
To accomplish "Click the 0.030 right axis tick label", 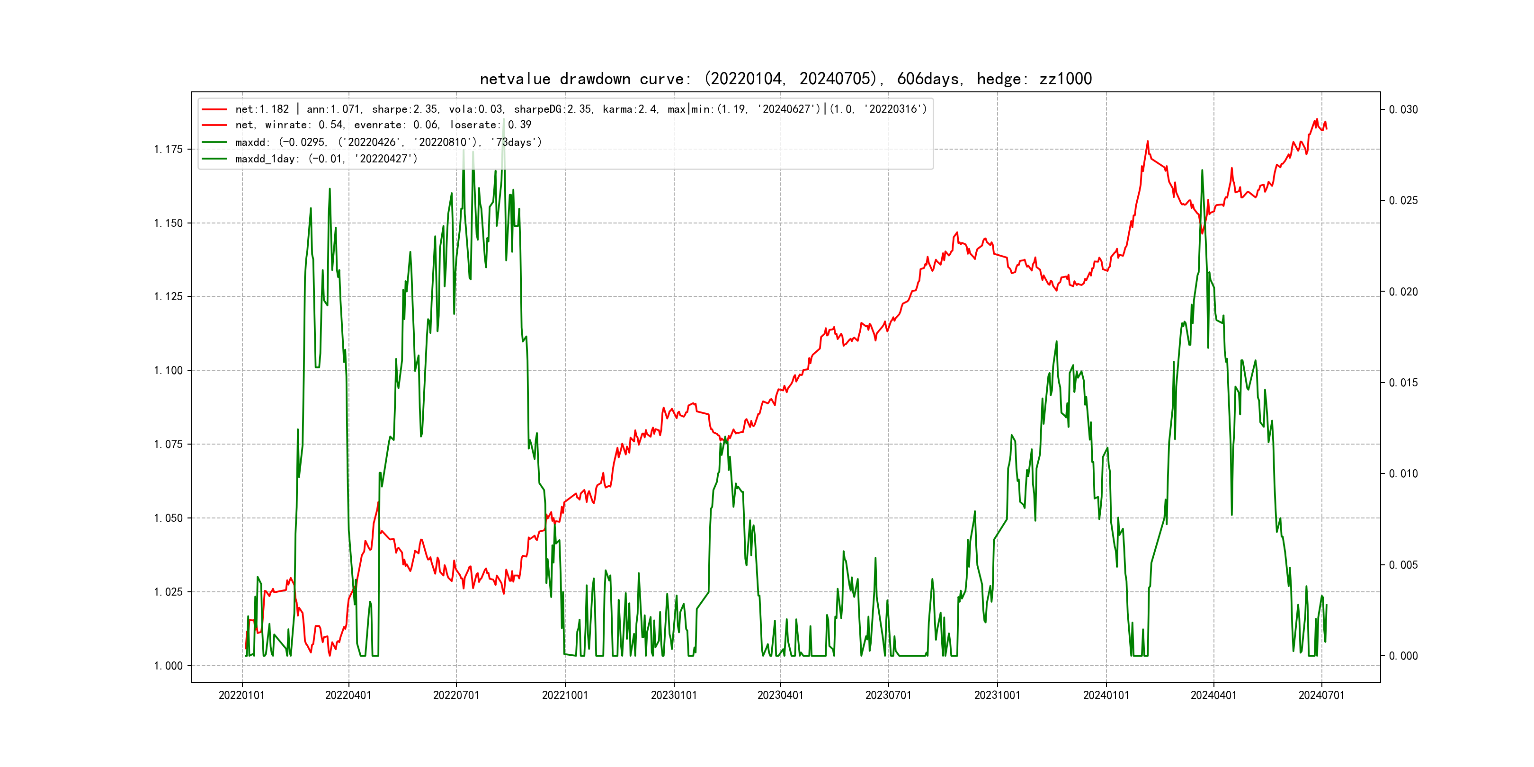I will click(x=1404, y=109).
